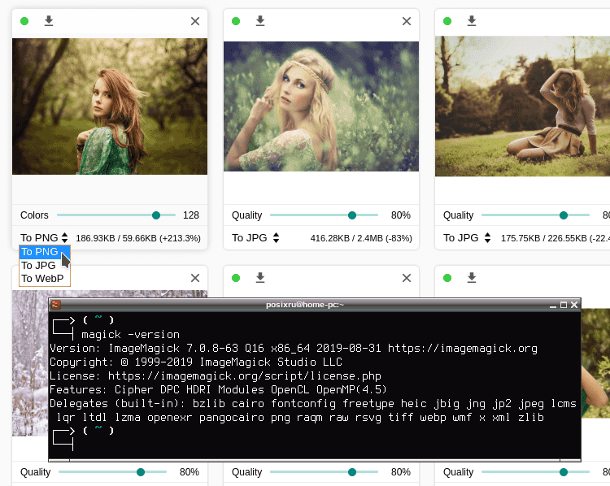Download the second-row right card image

[x=472, y=278]
